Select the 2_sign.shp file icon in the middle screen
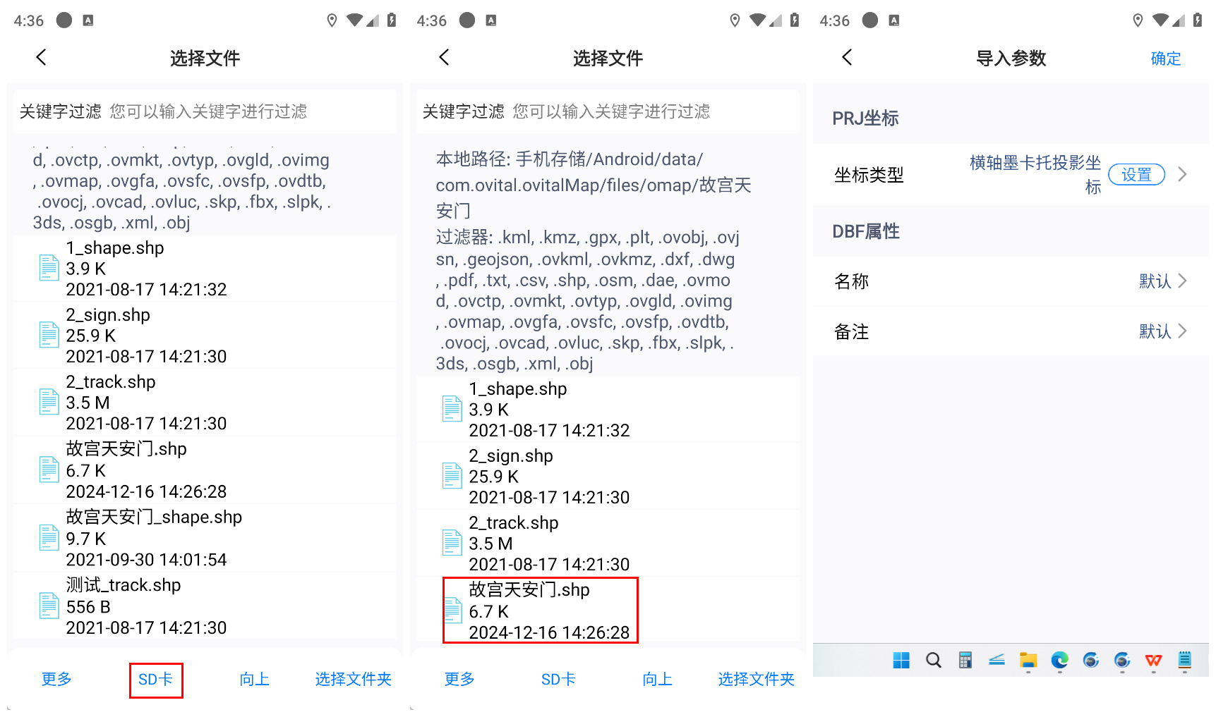The height and width of the screenshot is (717, 1216). tap(452, 476)
